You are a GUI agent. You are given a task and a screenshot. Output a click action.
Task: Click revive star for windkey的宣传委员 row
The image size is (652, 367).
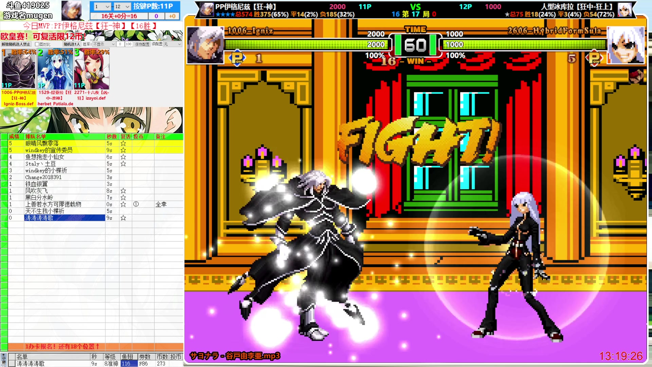point(123,150)
